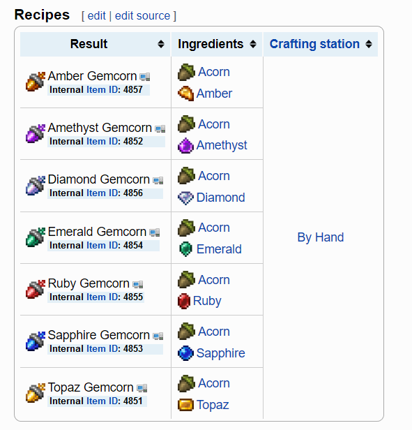Screen dimensions: 412x430
Task: Click the Topaz gem ingredient icon
Action: (185, 405)
